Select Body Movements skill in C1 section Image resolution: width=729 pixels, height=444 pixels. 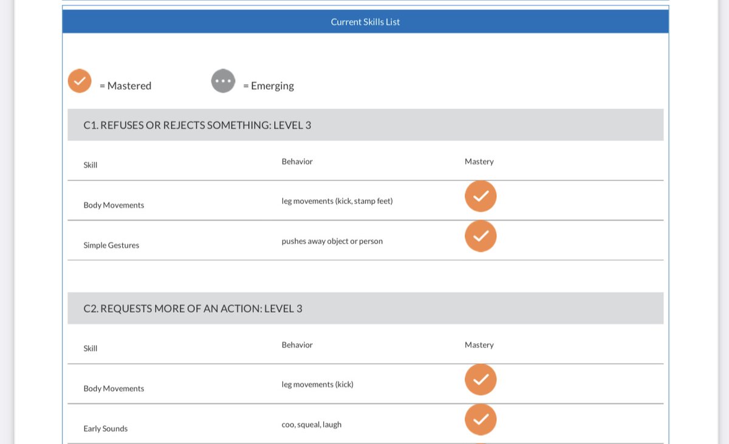coord(114,205)
